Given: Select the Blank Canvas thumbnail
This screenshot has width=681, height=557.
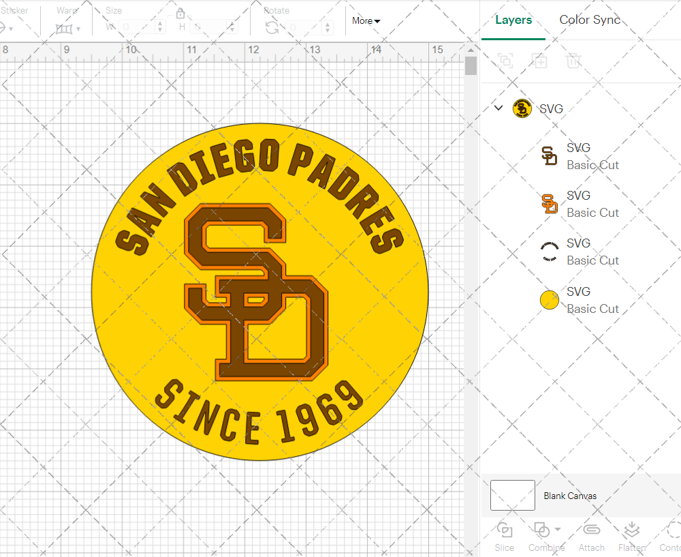Looking at the screenshot, I should click(x=513, y=495).
